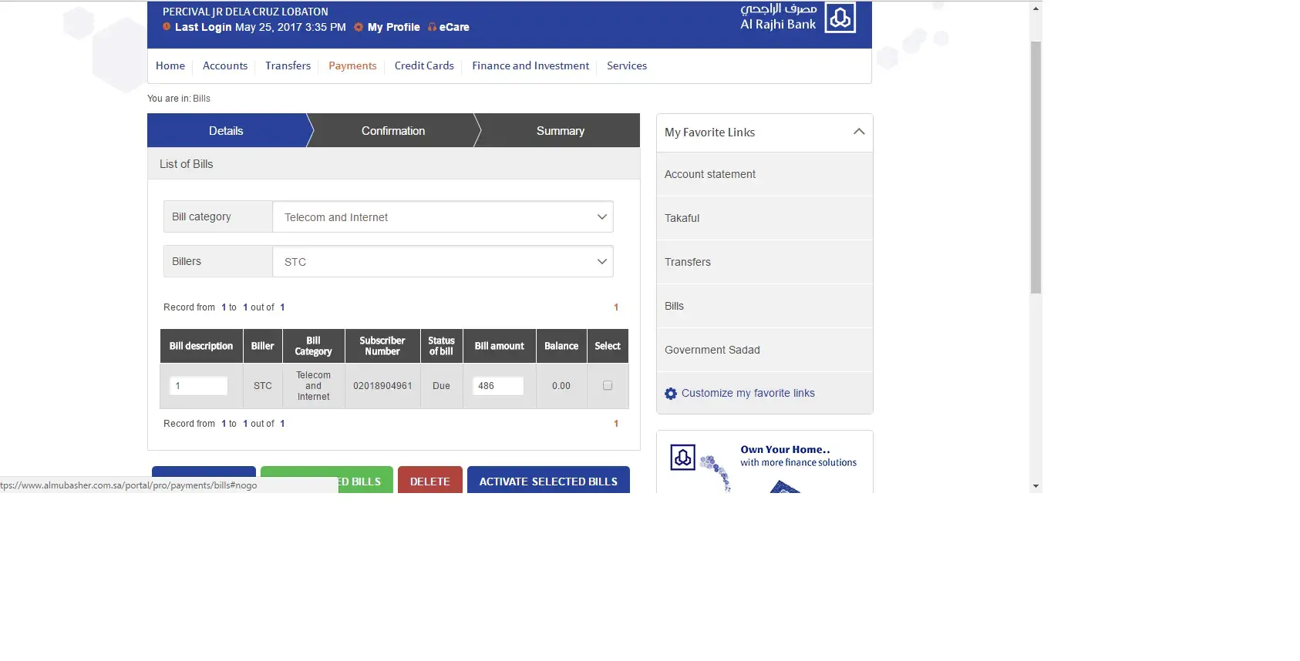Image resolution: width=1300 pixels, height=661 pixels.
Task: Click the Bill amount field showing 486
Action: 497,386
